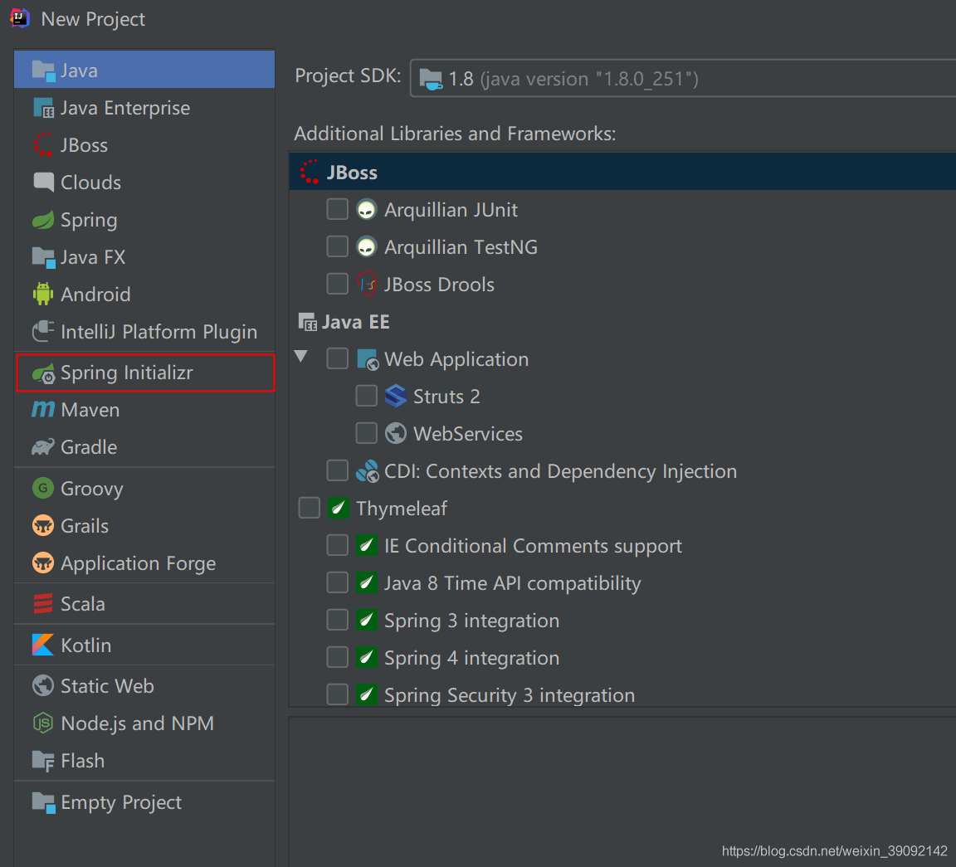Select the Scala framework icon
This screenshot has width=956, height=867.
(43, 603)
